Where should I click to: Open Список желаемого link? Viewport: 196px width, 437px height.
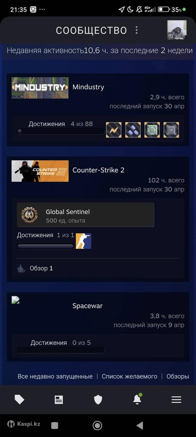129,376
